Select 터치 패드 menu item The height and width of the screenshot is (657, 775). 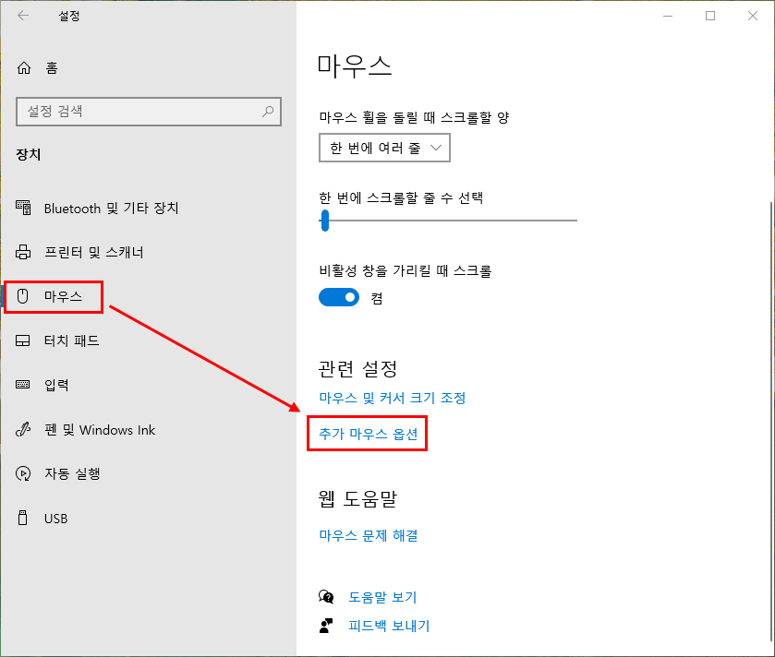72,340
